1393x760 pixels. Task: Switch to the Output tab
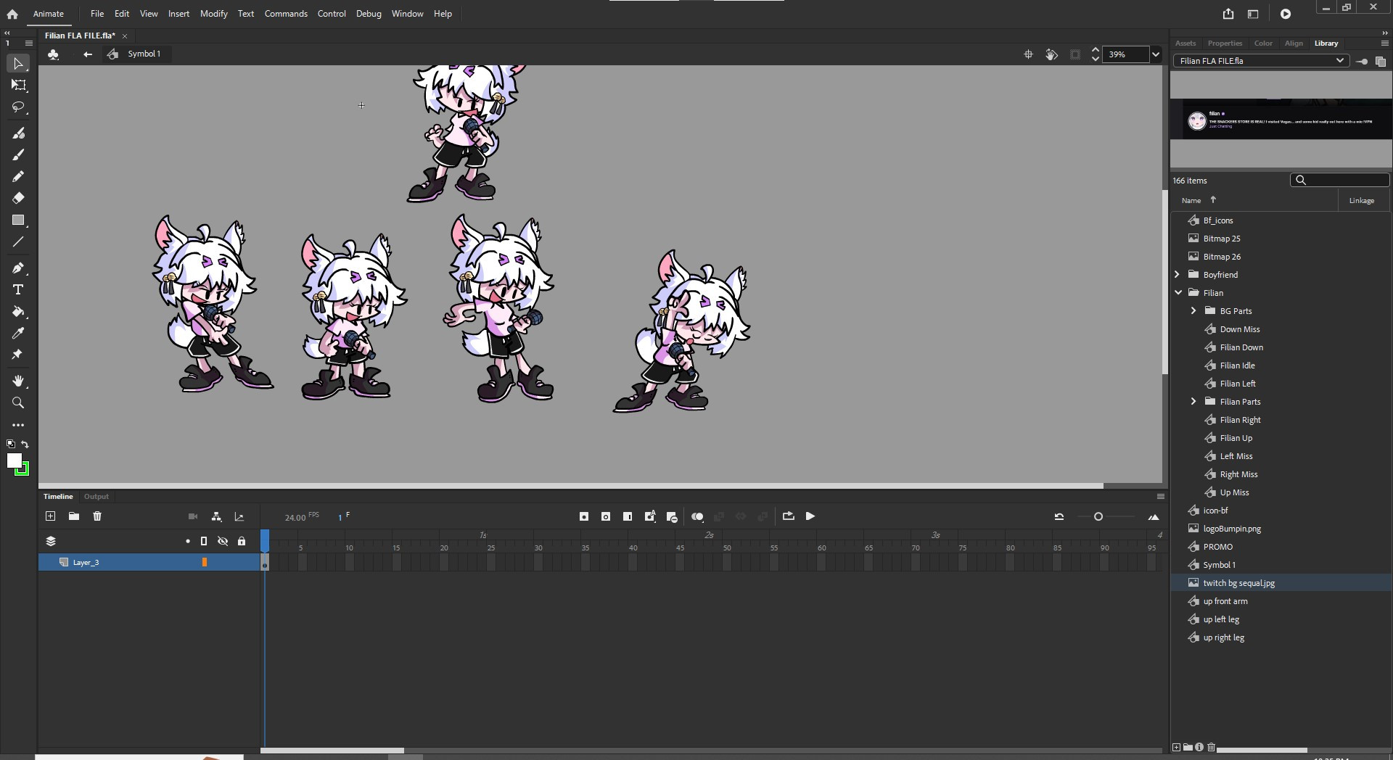tap(96, 496)
